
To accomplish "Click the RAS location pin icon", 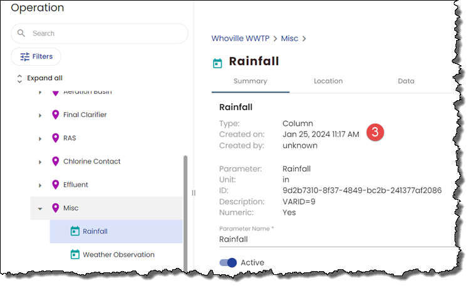I will tap(55, 138).
